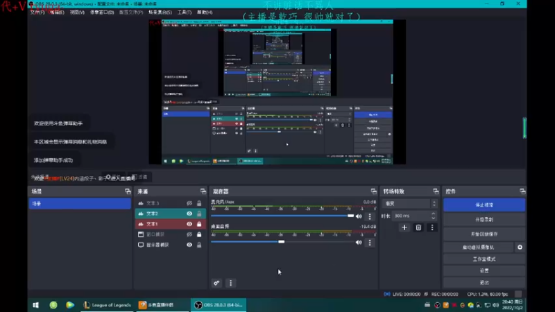Mute the 桌面音频 channel

pyautogui.click(x=359, y=242)
